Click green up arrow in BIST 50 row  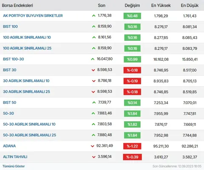click(x=94, y=102)
